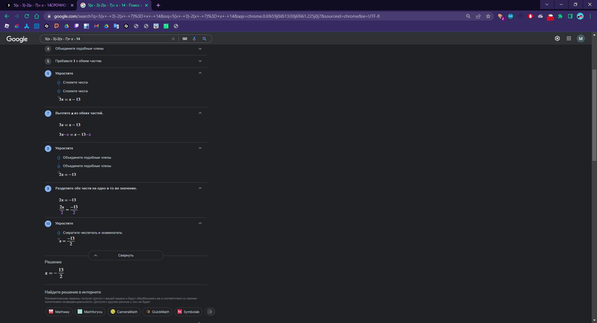
Task: Click the 'Решение' heading
Action: 53,262
